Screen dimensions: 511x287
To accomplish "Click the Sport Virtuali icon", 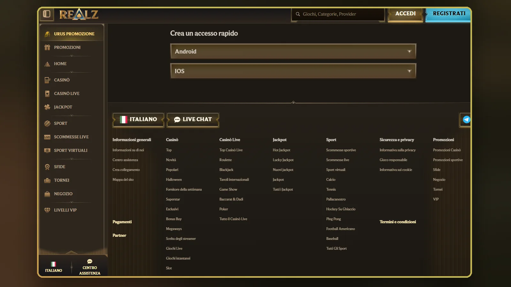I will click(47, 151).
